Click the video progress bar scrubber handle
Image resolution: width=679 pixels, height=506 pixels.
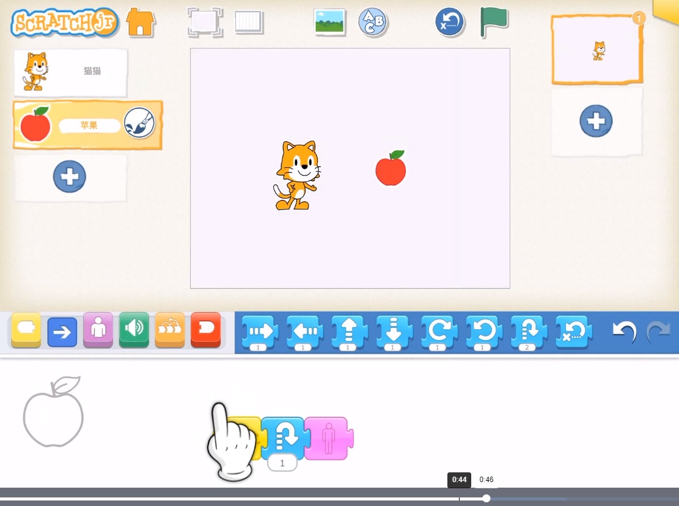[486, 498]
